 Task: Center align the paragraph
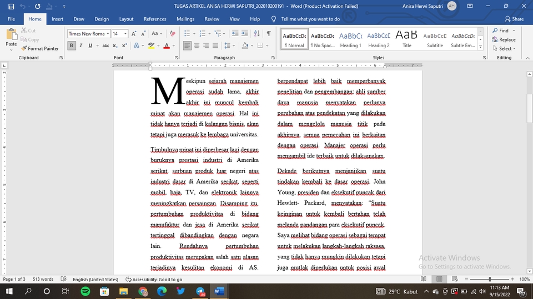click(x=197, y=45)
